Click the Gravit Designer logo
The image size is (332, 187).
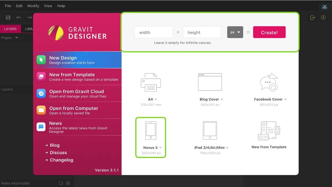click(x=77, y=33)
